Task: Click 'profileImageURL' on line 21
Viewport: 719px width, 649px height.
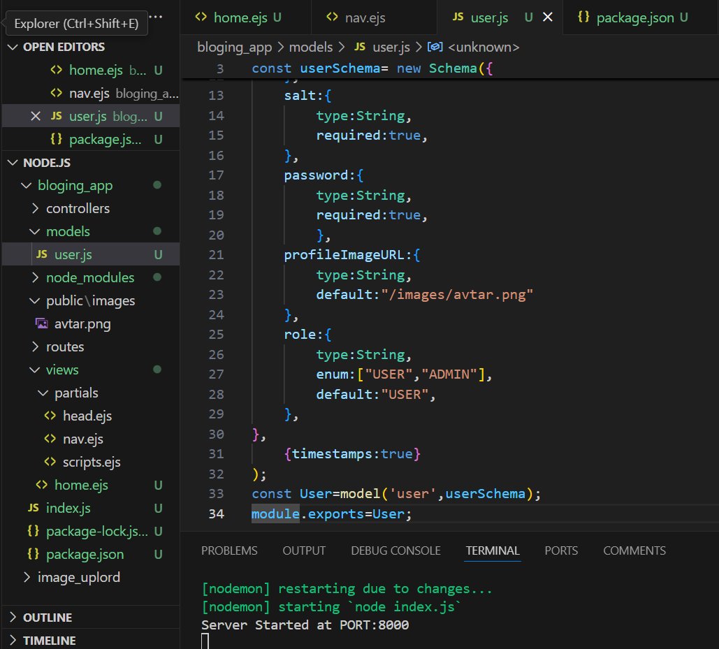Action: pyautogui.click(x=344, y=254)
